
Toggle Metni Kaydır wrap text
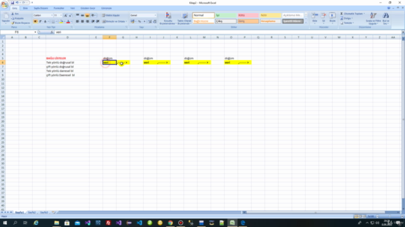(x=111, y=15)
